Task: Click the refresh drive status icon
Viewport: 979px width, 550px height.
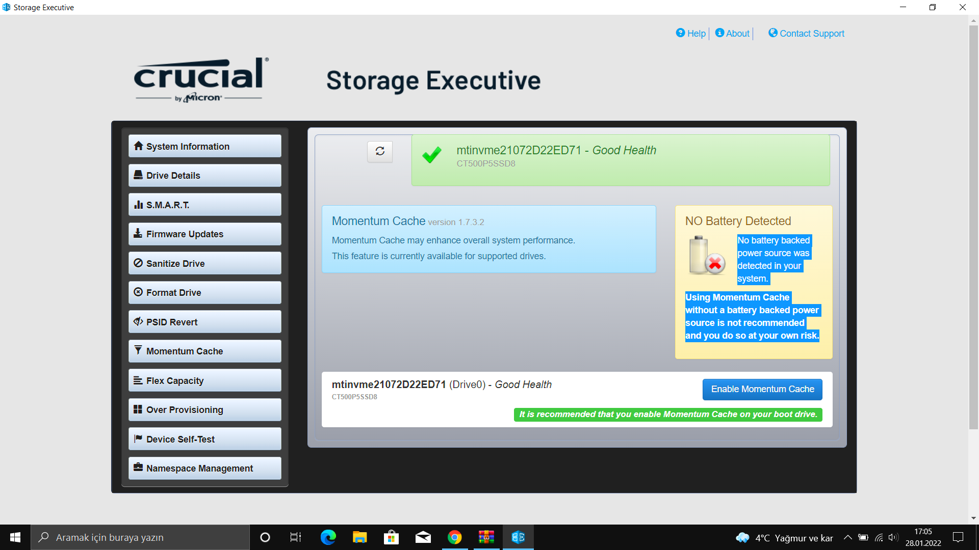Action: [x=380, y=151]
